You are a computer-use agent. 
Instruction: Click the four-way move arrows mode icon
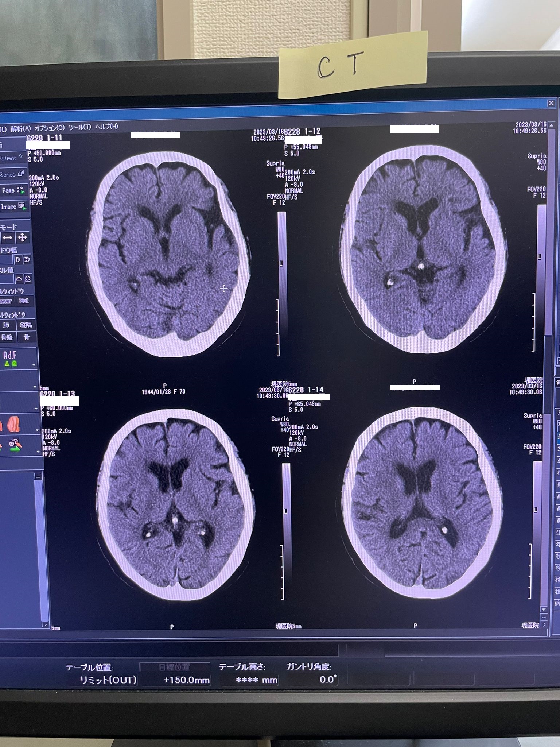(x=22, y=238)
